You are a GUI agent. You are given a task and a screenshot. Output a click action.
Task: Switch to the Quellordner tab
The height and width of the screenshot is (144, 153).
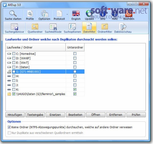(35, 28)
